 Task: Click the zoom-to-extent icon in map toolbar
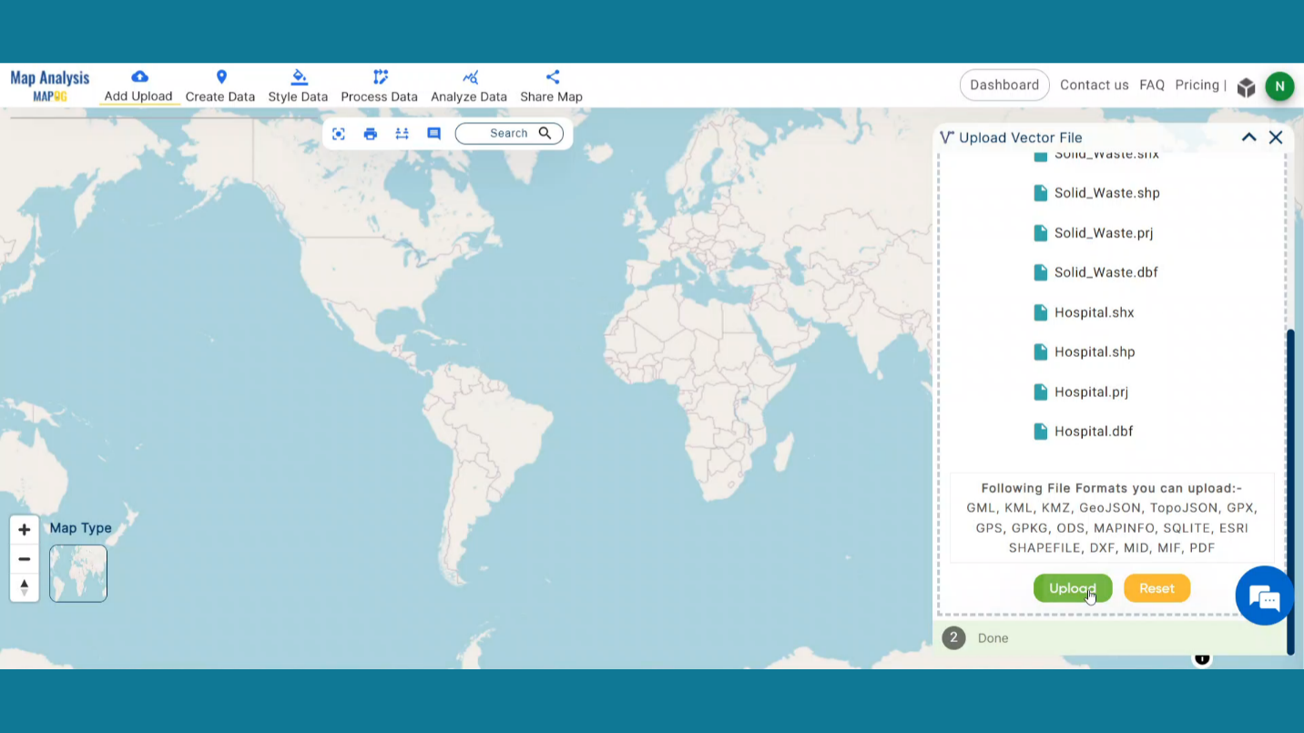coord(339,134)
